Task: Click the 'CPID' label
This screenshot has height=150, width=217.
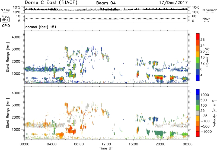Action: (x=6, y=26)
